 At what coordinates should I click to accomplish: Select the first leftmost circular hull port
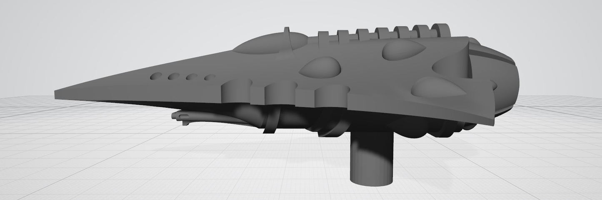156,76
